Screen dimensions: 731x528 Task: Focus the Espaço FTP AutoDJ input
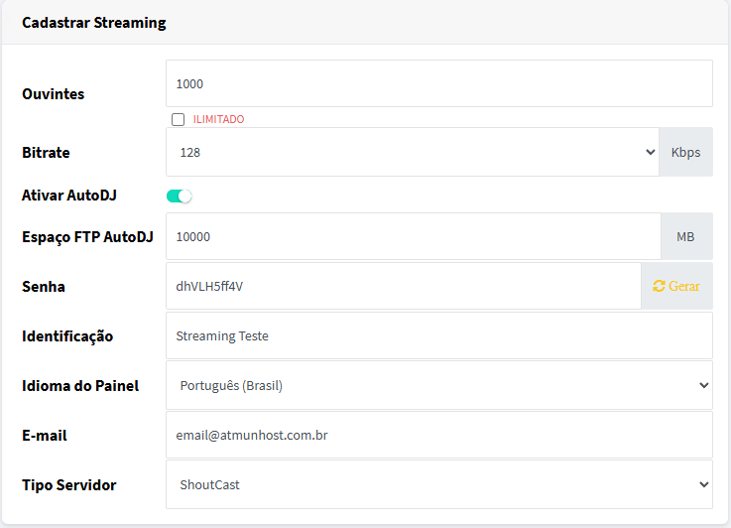[x=412, y=237]
